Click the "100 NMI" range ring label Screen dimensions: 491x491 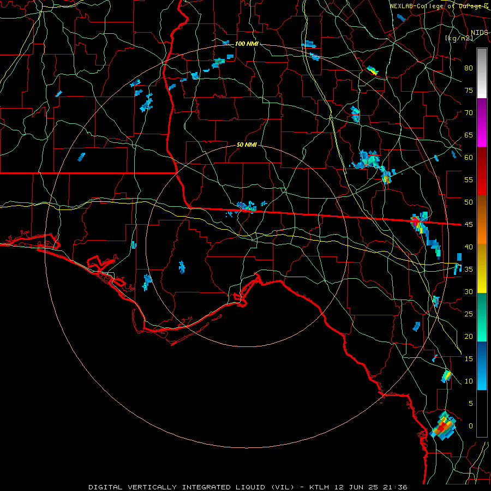[x=247, y=44]
